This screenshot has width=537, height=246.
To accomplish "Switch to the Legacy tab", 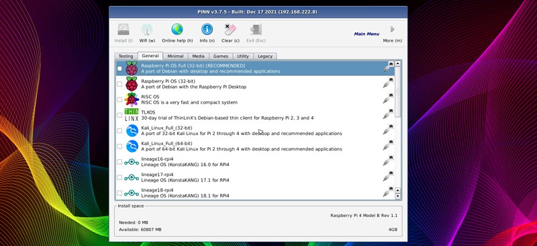I will pyautogui.click(x=265, y=56).
